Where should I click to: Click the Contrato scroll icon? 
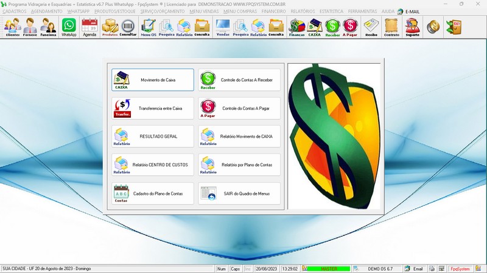[391, 27]
